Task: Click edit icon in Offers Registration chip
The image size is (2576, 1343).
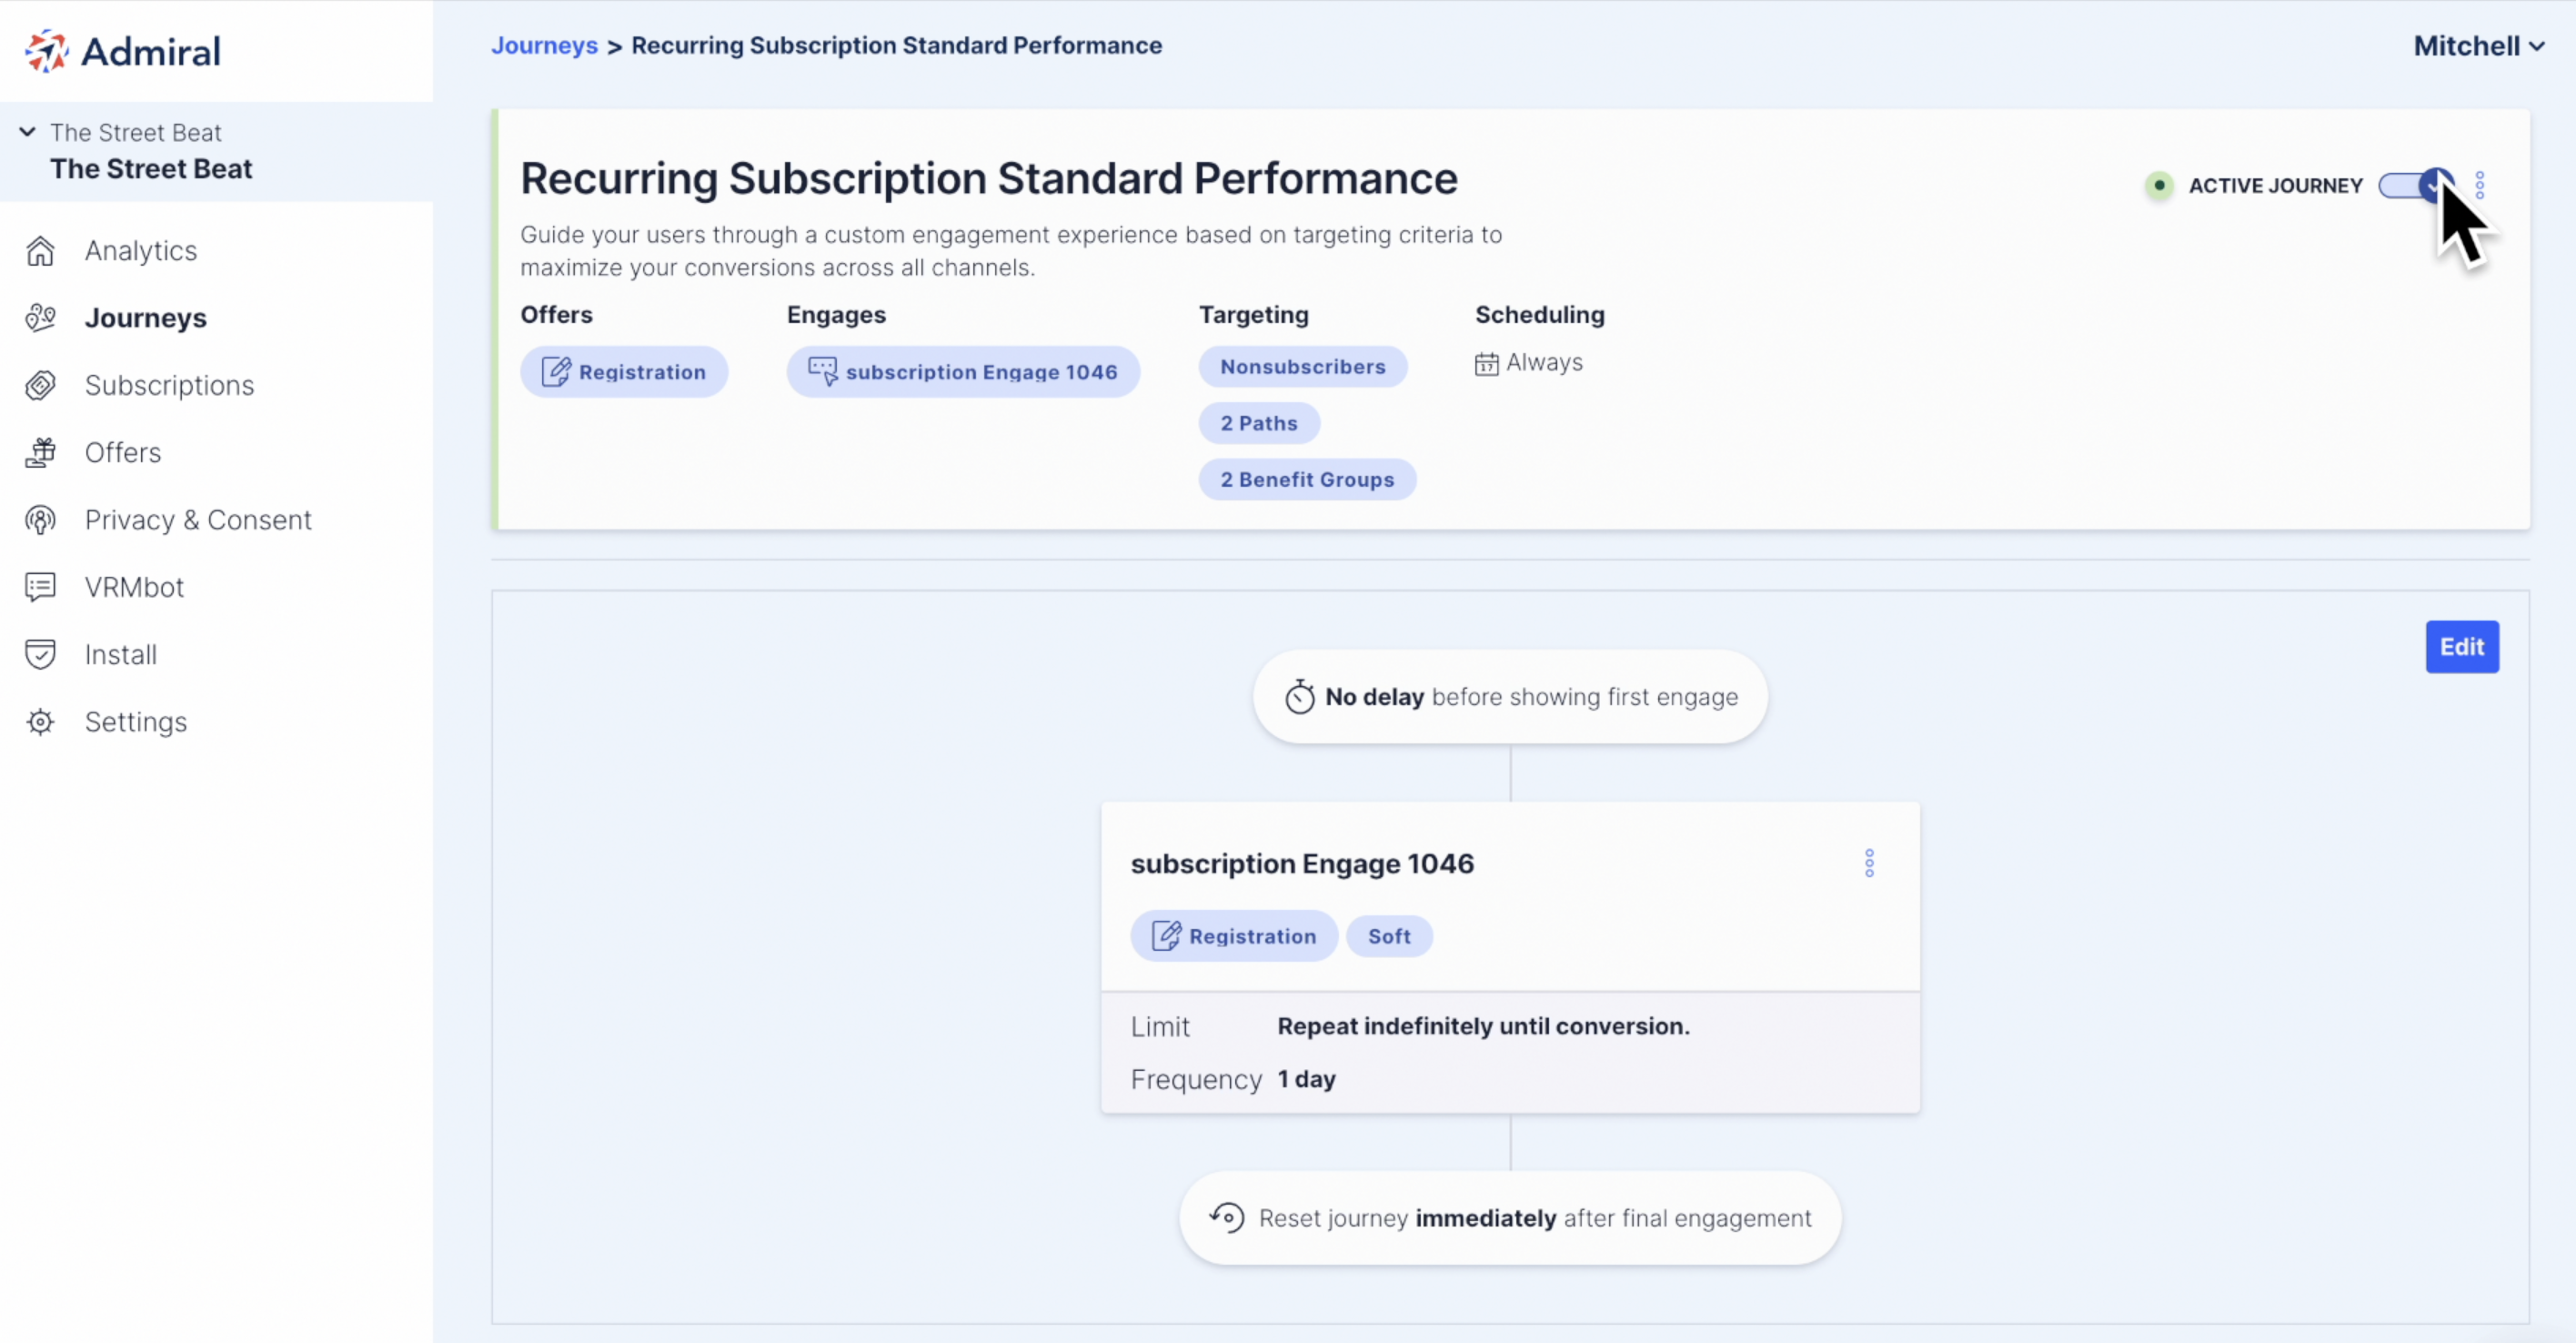Action: pyautogui.click(x=556, y=372)
